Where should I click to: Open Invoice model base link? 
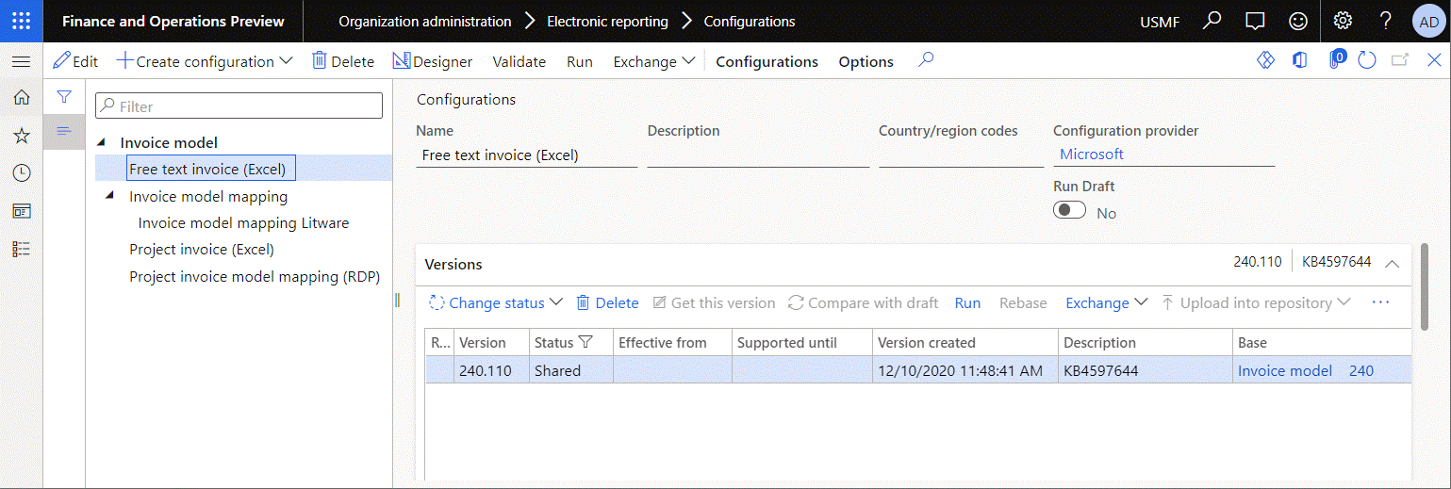coord(1284,370)
